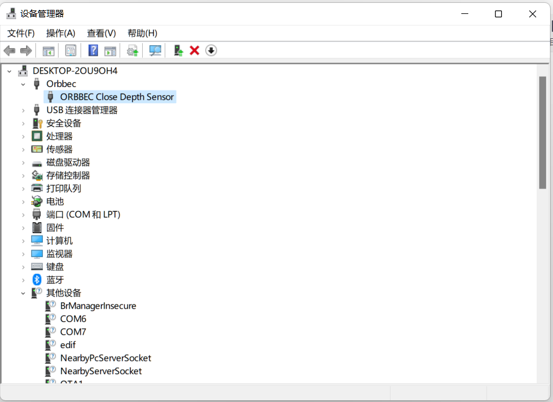Expand the USB 连接器管理器 category

[23, 110]
